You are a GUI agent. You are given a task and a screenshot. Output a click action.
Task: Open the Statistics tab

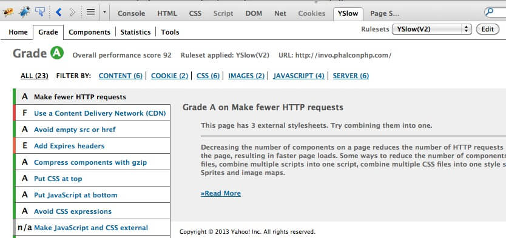point(135,32)
